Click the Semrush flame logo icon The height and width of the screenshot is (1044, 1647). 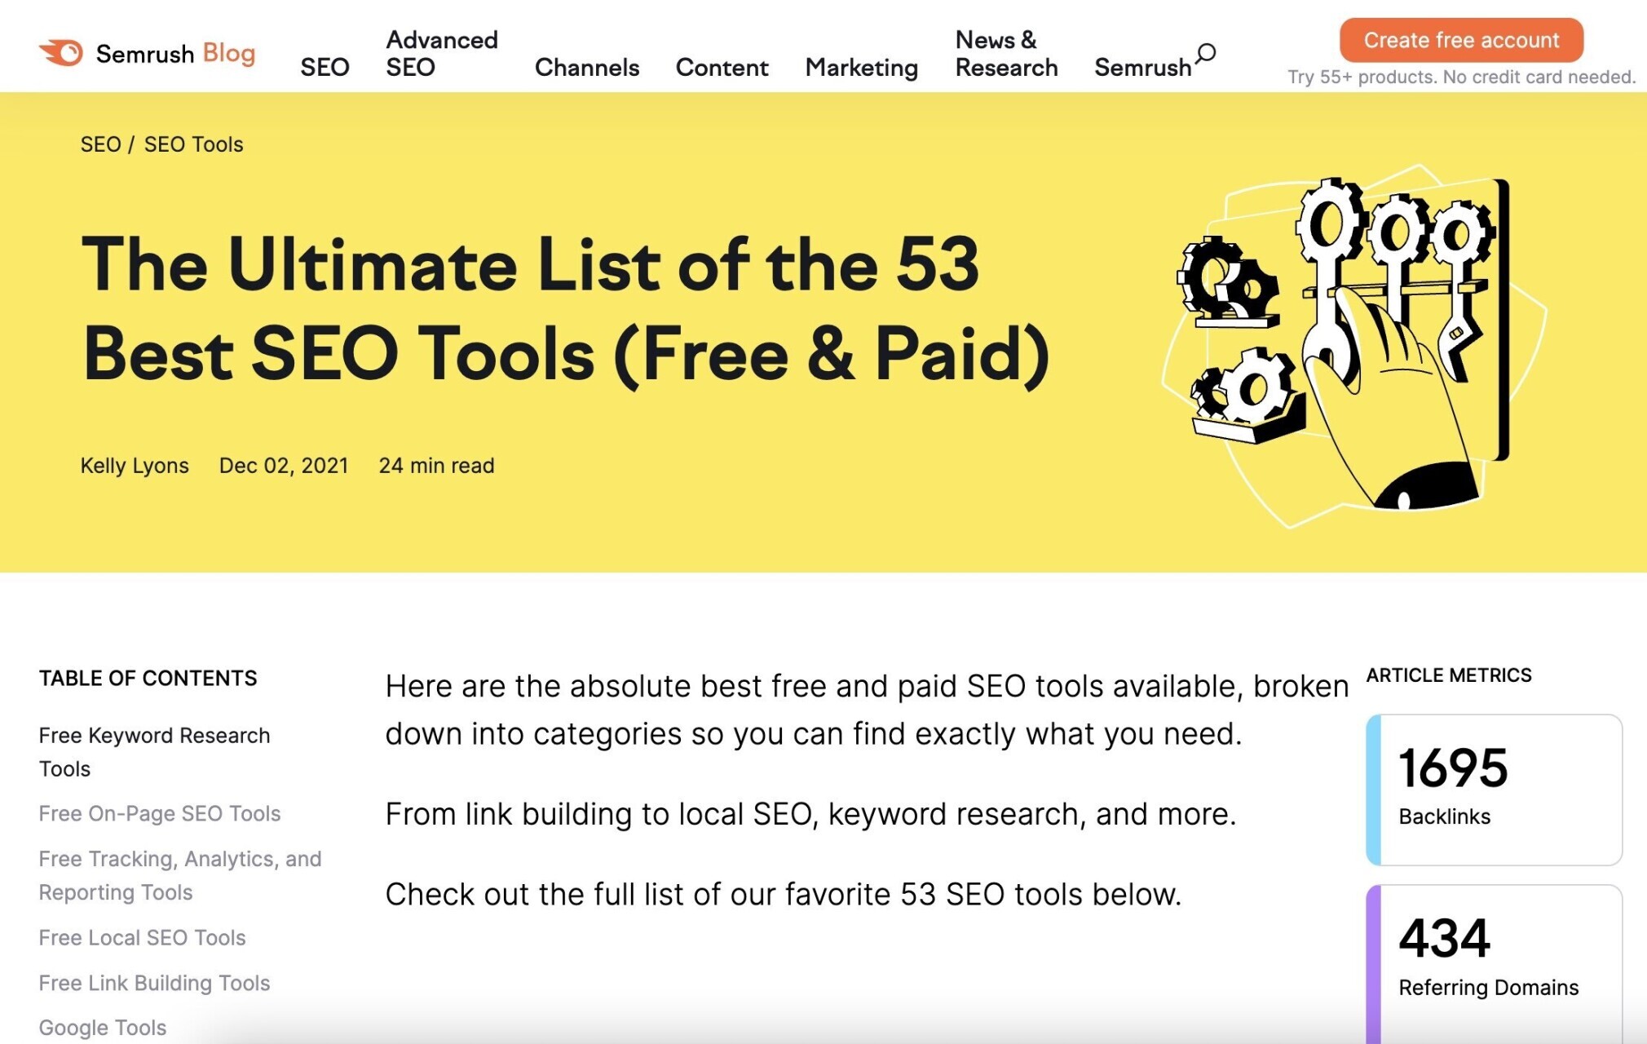(62, 53)
